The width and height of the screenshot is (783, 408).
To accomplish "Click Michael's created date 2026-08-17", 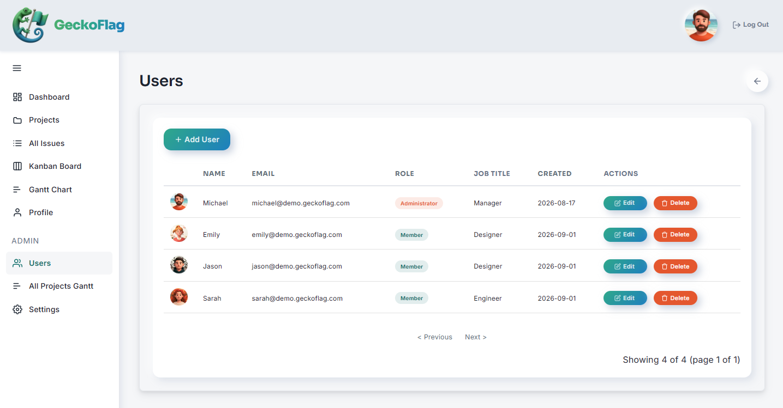I will coord(557,203).
